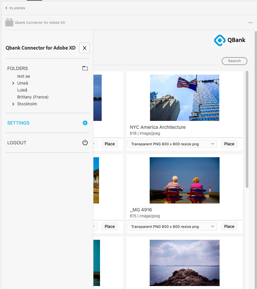This screenshot has width=257, height=289.
Task: Click the _MG 4916 title text
Action: (141, 210)
